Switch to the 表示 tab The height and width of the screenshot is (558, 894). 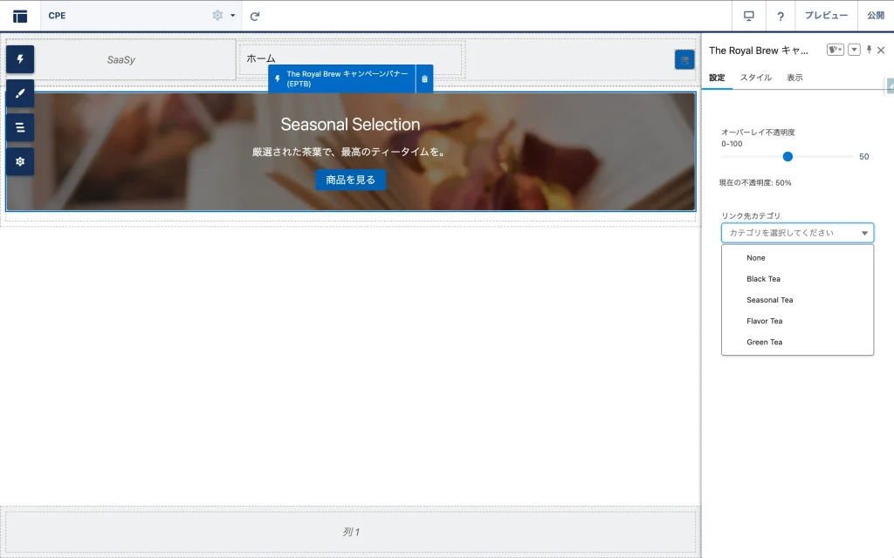794,78
